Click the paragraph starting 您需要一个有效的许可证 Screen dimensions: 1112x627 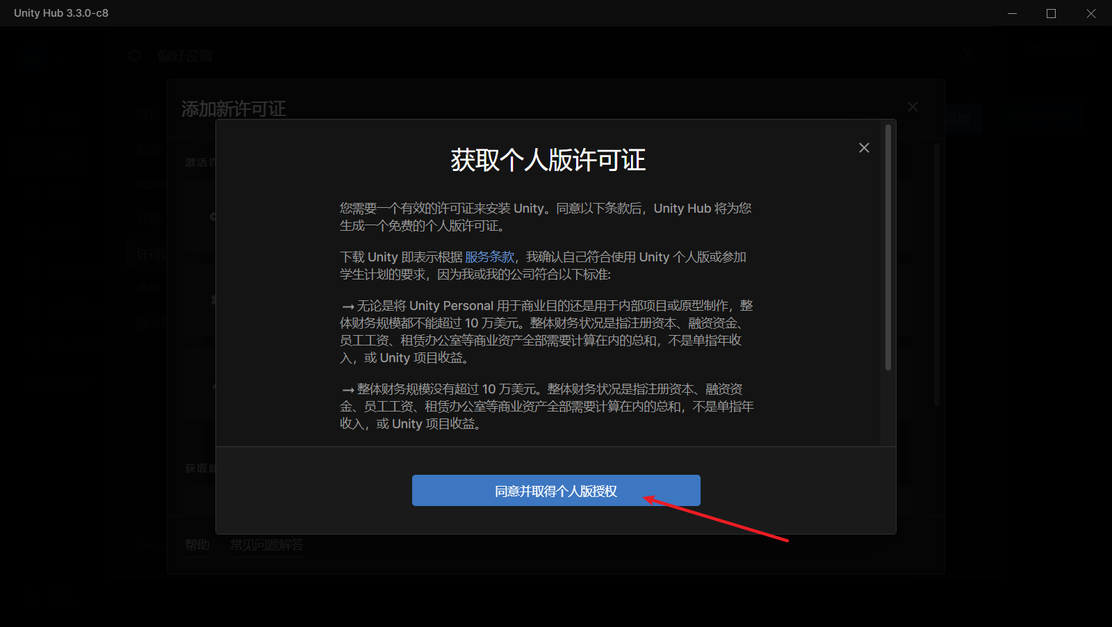(x=546, y=217)
